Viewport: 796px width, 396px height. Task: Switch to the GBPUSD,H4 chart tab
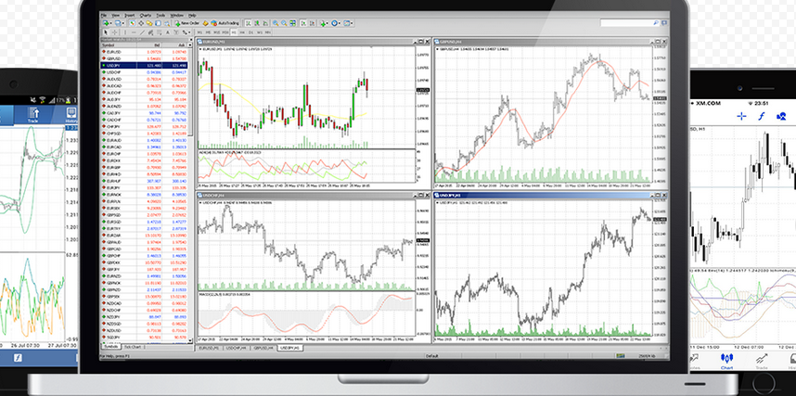(263, 348)
